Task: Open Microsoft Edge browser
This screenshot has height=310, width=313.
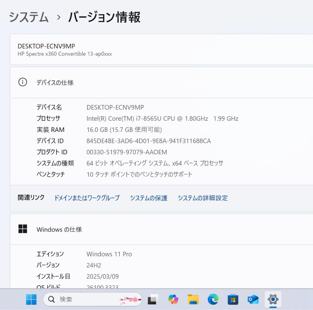Action: click(213, 300)
